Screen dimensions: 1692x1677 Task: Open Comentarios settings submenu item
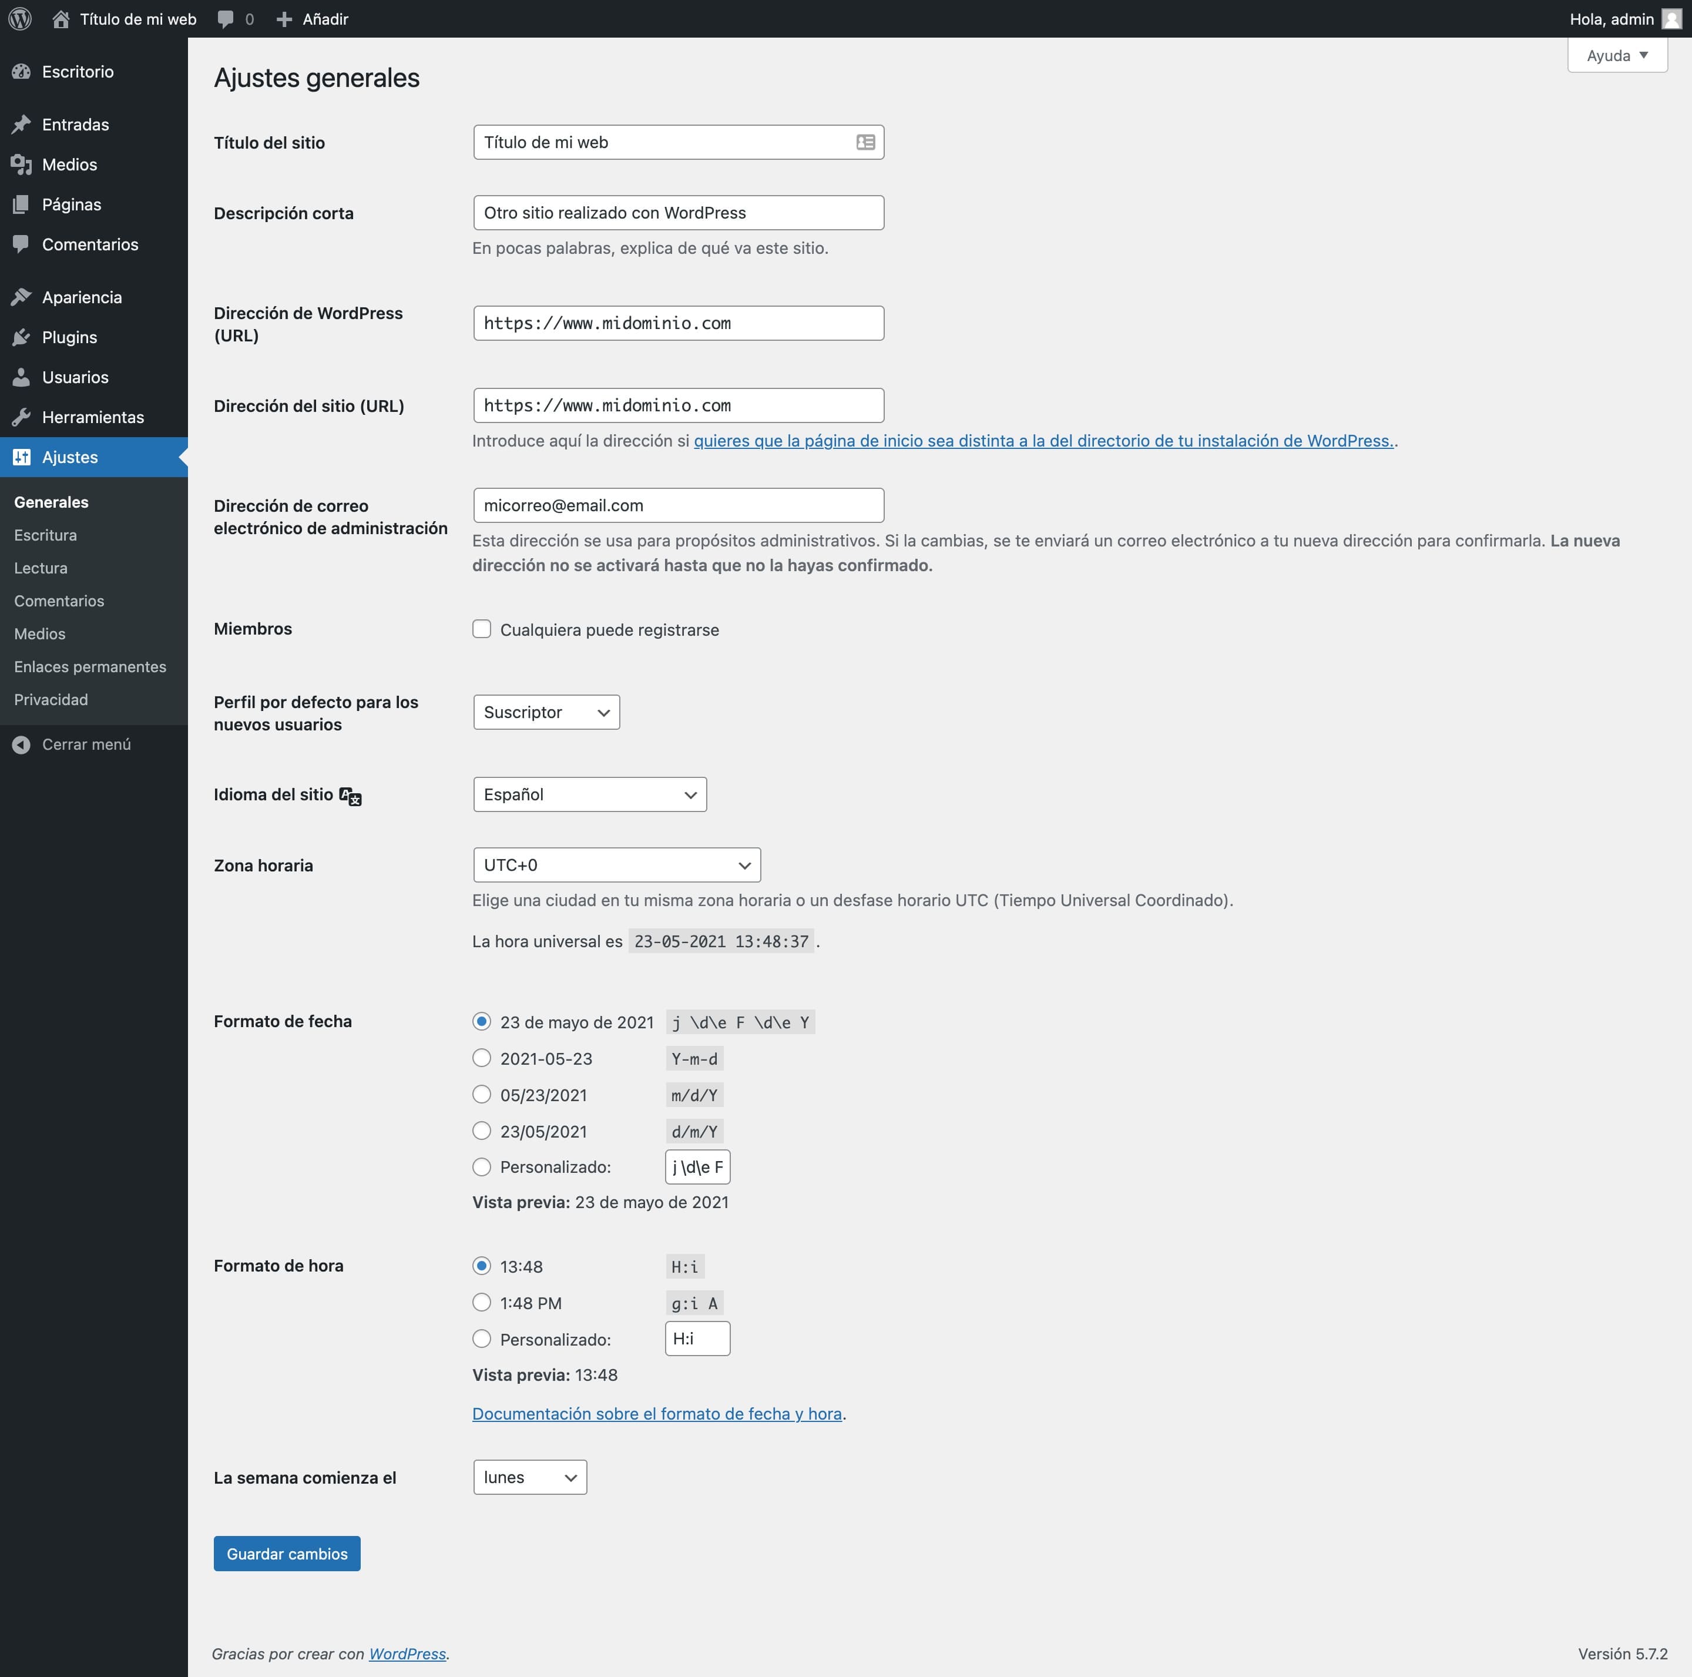(x=59, y=601)
